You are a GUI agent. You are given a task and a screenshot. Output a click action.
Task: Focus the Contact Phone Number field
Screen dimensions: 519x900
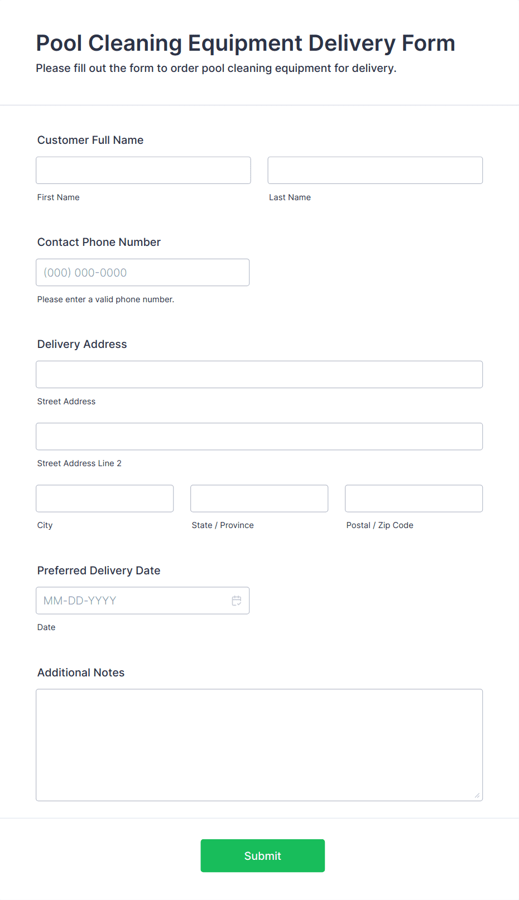(x=143, y=272)
